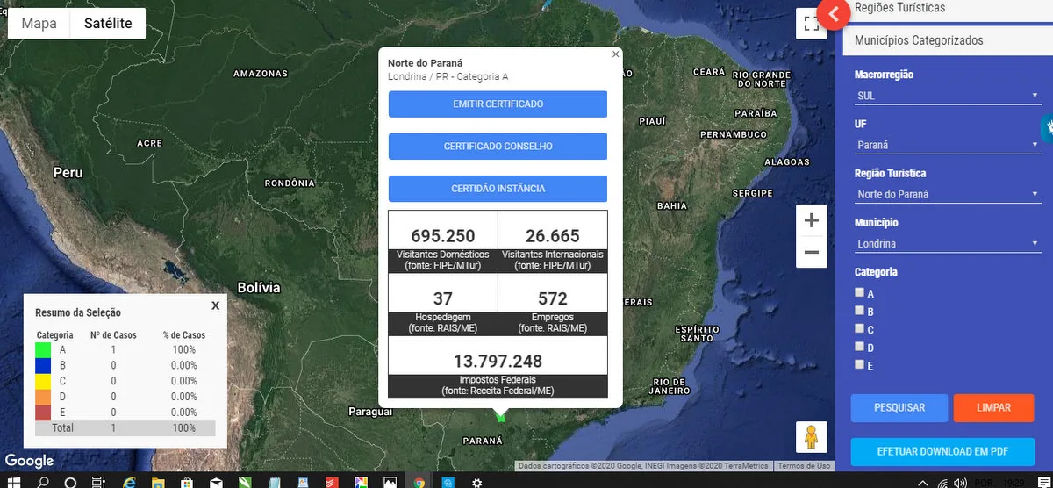The image size is (1053, 488).
Task: Click 'Londrina / PR - Categoria A' subtitle
Action: (448, 76)
